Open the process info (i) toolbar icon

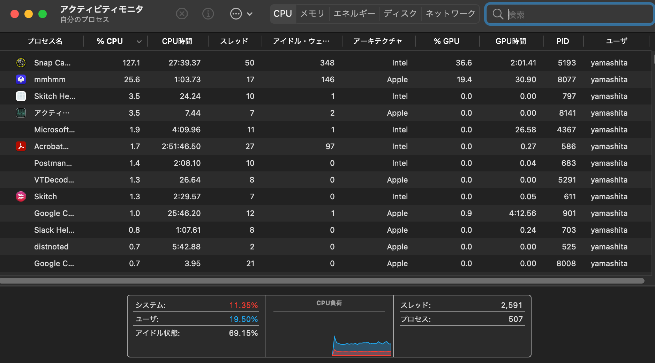point(208,14)
